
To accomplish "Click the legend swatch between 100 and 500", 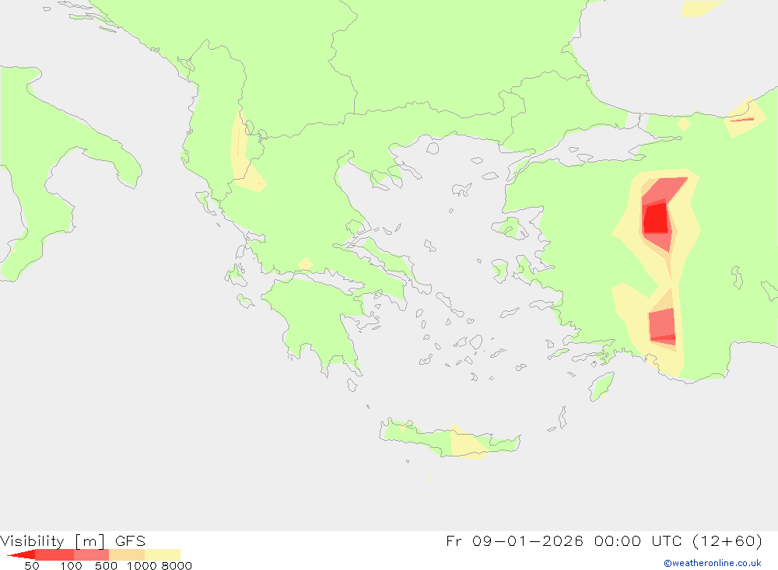I will [91, 554].
